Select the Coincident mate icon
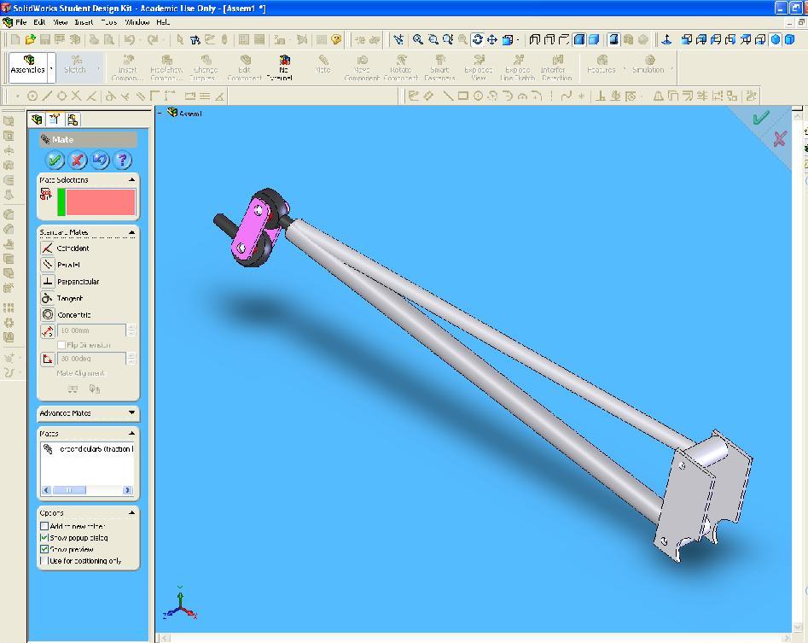The height and width of the screenshot is (643, 808). click(x=48, y=248)
